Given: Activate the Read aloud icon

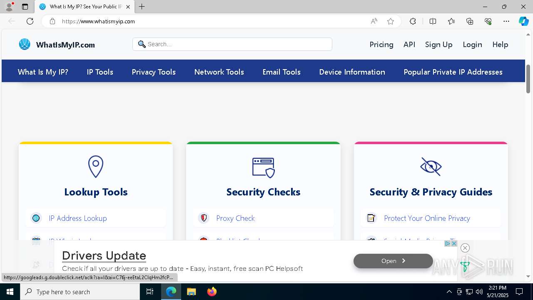Looking at the screenshot, I should [x=374, y=21].
